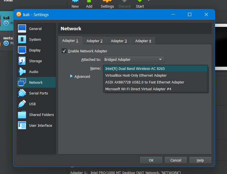Switch to the Adapter 4 tab
The width and height of the screenshot is (227, 174).
[143, 41]
